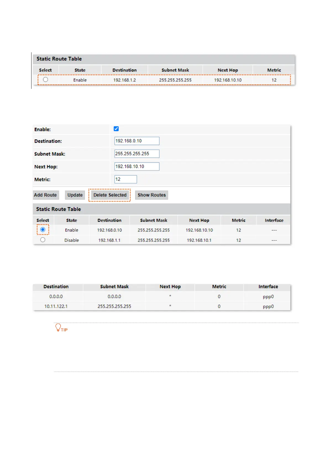Click the 192.168.1.1 destination cell

[109, 240]
